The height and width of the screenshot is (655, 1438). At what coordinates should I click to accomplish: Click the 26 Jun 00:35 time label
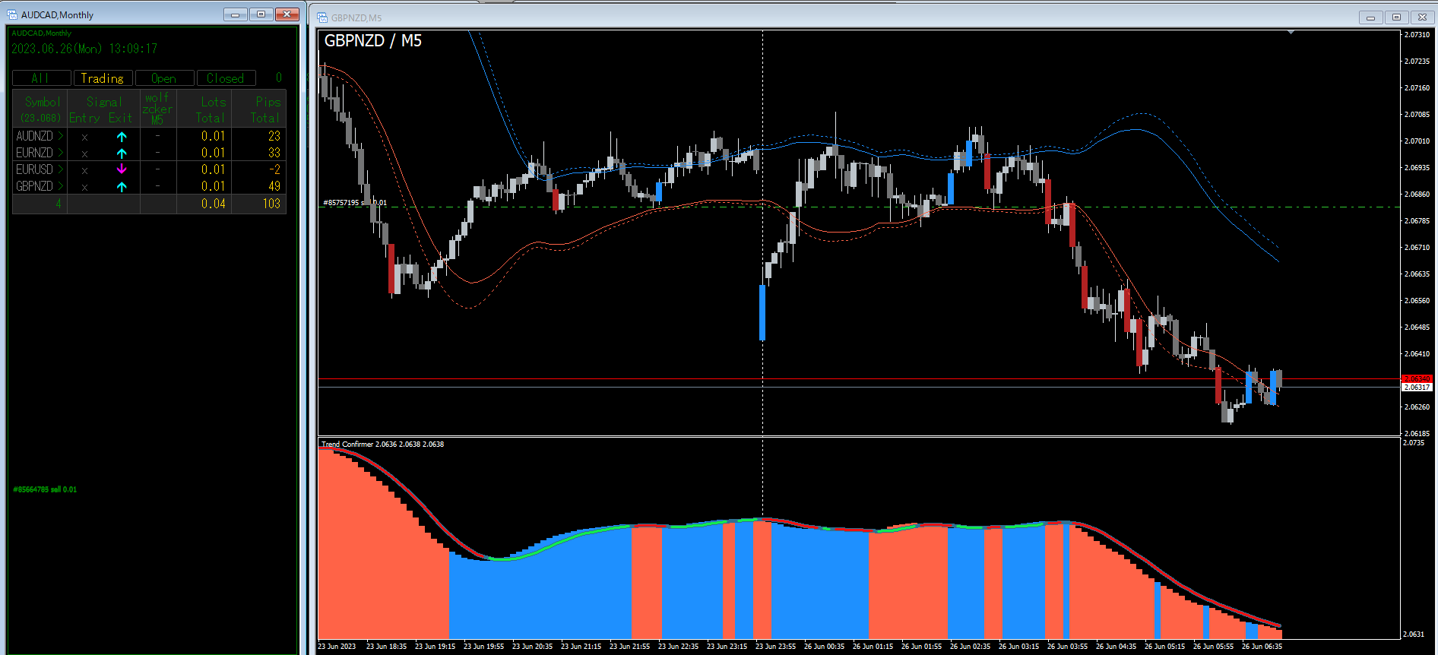824,647
